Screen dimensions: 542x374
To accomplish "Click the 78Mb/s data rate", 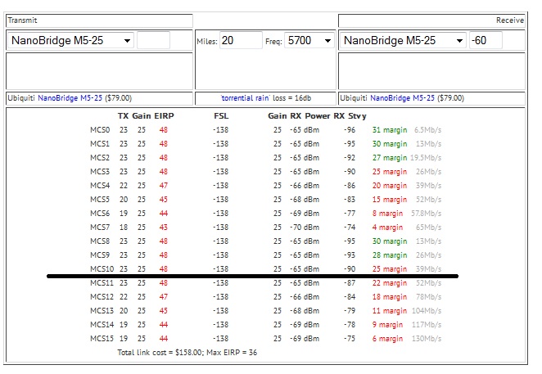I will point(429,297).
